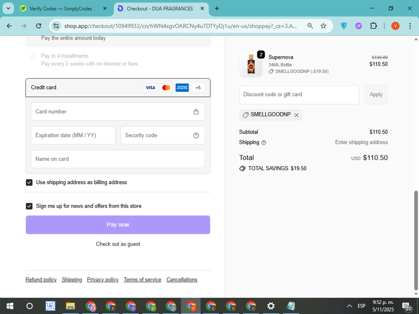The width and height of the screenshot is (419, 314).
Task: Open Cortana search circle on taskbar
Action: click(30, 306)
